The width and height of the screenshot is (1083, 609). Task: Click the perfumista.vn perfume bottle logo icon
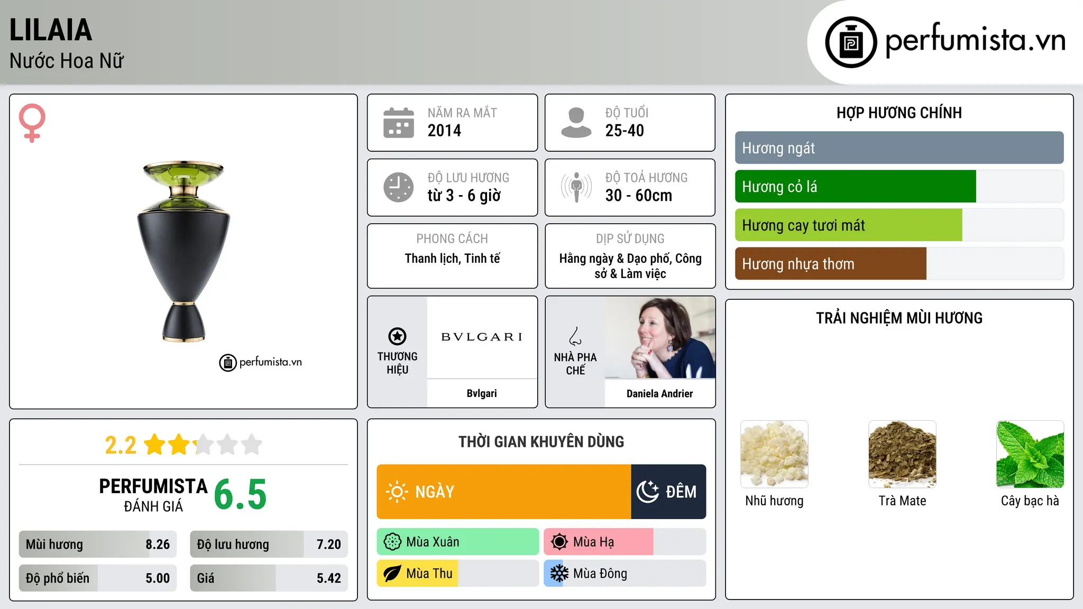click(x=851, y=42)
